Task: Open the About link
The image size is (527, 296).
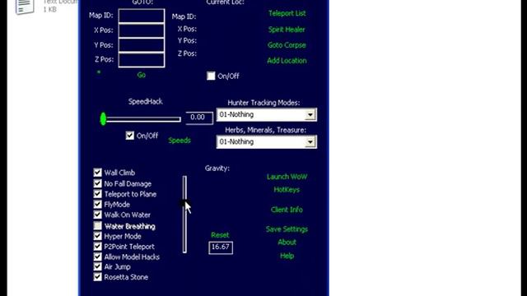Action: 287,242
